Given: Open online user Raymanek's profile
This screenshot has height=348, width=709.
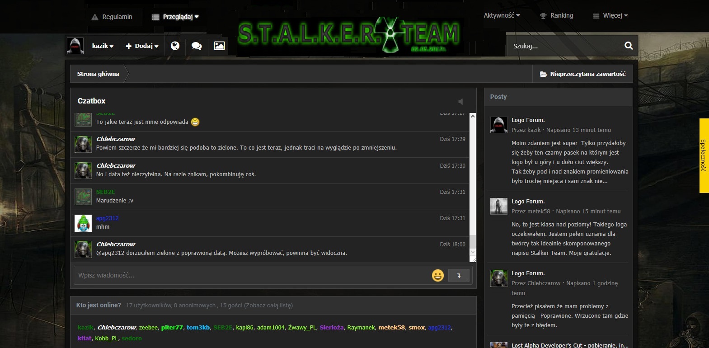Looking at the screenshot, I should [361, 327].
